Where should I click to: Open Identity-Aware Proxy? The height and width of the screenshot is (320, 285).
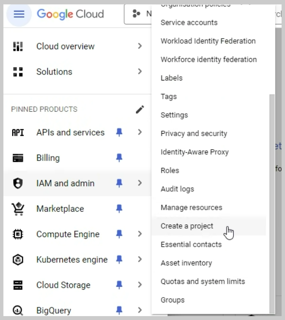[x=195, y=152]
